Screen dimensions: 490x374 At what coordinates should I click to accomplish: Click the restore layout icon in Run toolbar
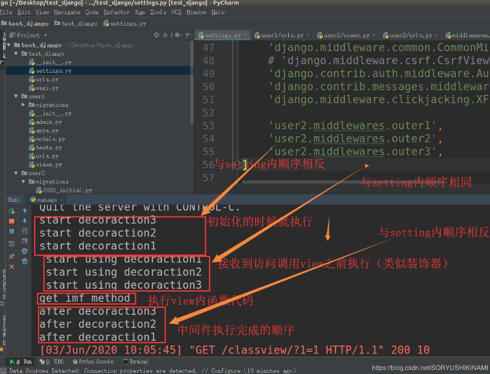pyautogui.click(x=11, y=243)
